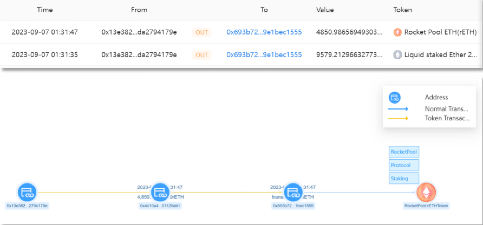Click the value 9579.21296632773...
This screenshot has height=225, width=483.
tap(349, 55)
